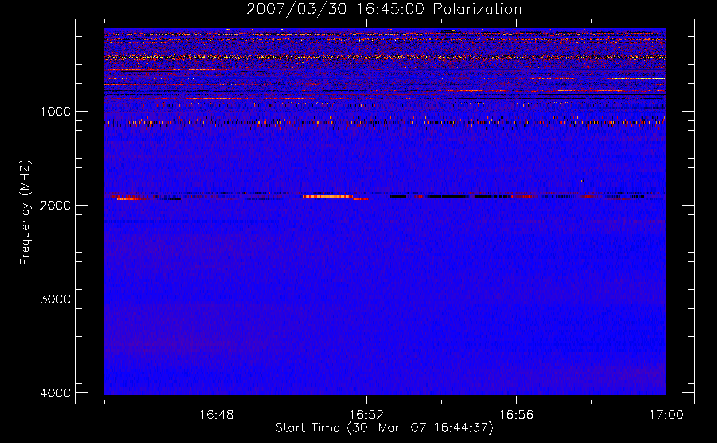The height and width of the screenshot is (443, 717).
Task: Select the 17:00 time axis label
Action: pyautogui.click(x=666, y=415)
